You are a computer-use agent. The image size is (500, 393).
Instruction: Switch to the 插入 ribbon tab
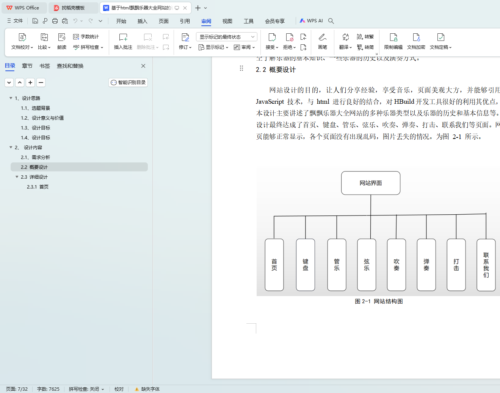[143, 21]
